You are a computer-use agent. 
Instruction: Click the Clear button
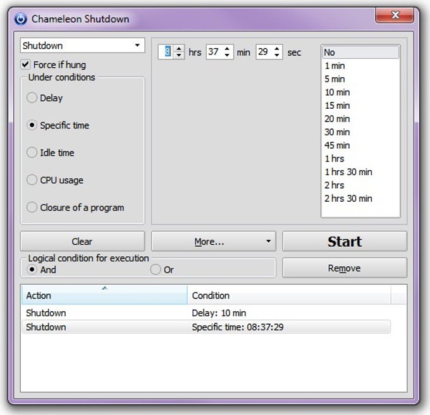click(x=82, y=242)
